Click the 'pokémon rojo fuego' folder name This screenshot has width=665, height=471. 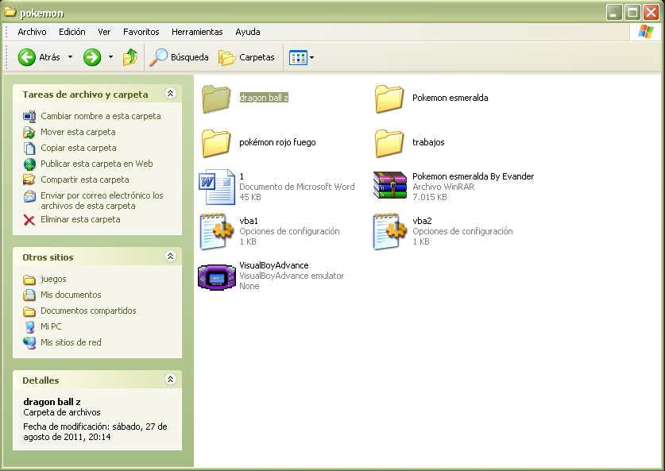coord(277,142)
